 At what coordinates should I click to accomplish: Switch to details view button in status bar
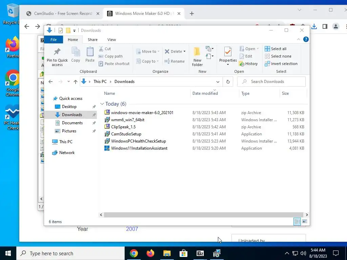click(297, 221)
